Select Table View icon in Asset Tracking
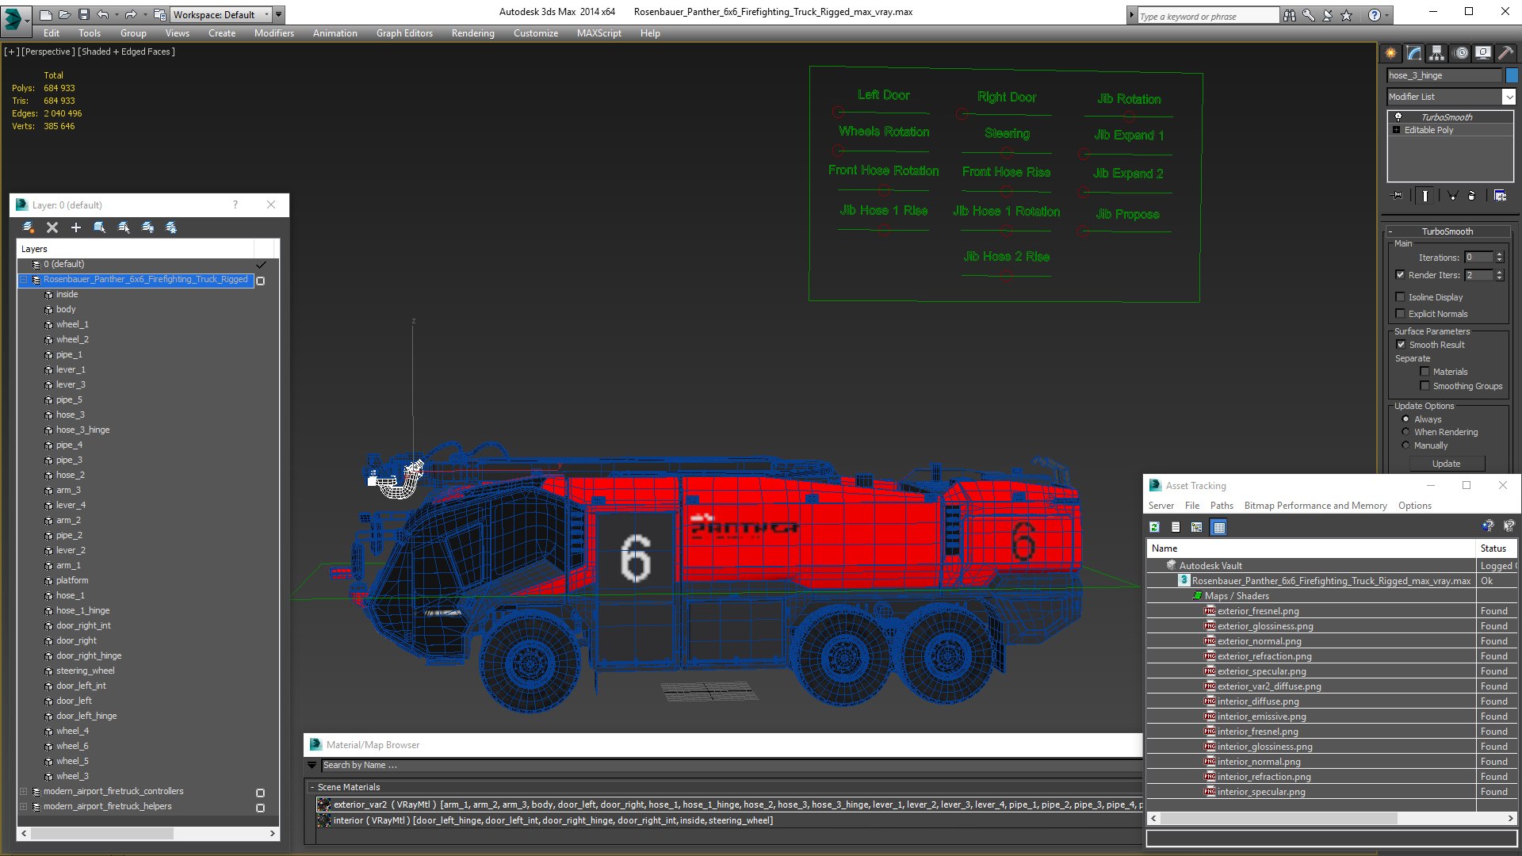Viewport: 1522px width, 856px height. tap(1219, 527)
